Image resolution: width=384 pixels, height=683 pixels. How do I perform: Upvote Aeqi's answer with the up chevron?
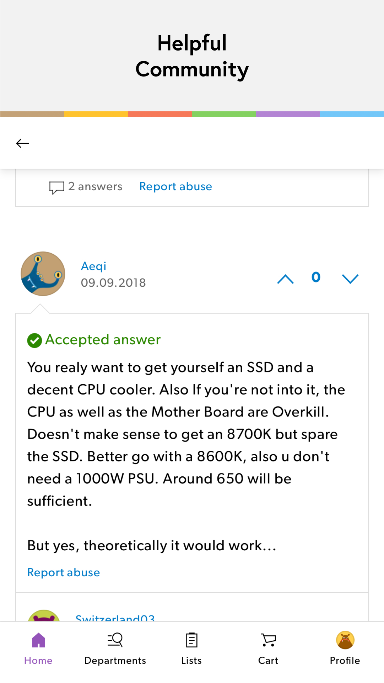pyautogui.click(x=285, y=279)
